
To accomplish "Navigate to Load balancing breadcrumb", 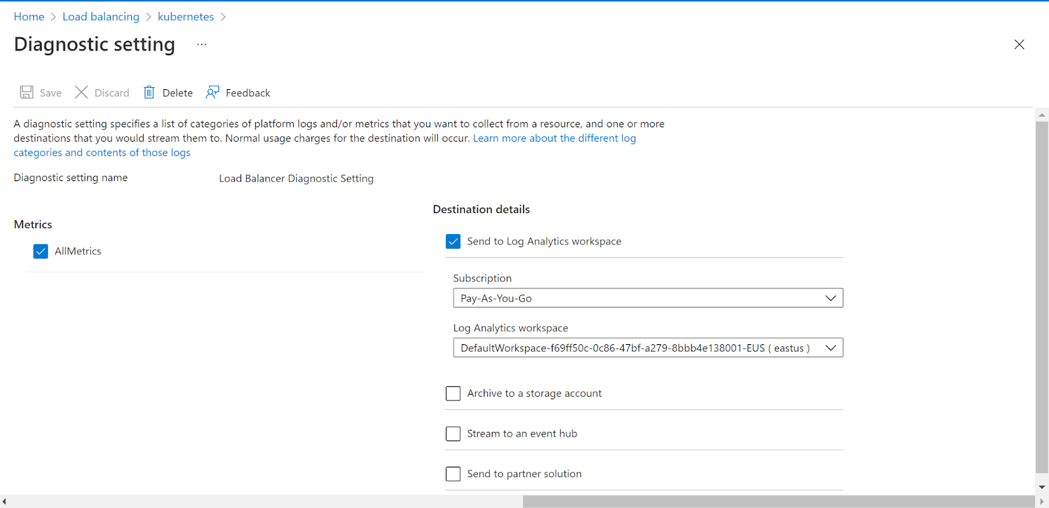I will [101, 17].
